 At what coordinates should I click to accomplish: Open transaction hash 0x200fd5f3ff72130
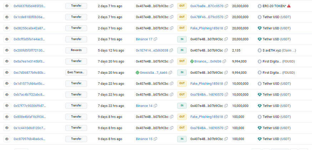tap(30, 50)
